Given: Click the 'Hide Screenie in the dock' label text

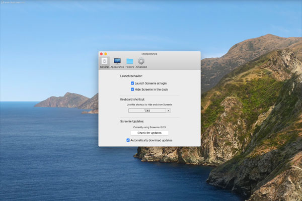Looking at the screenshot, I should [152, 89].
